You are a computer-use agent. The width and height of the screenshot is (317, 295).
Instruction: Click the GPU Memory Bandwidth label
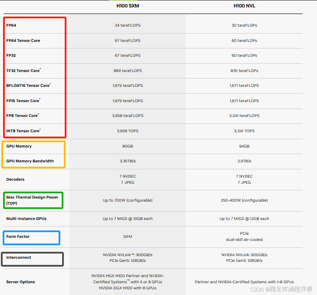coord(30,161)
